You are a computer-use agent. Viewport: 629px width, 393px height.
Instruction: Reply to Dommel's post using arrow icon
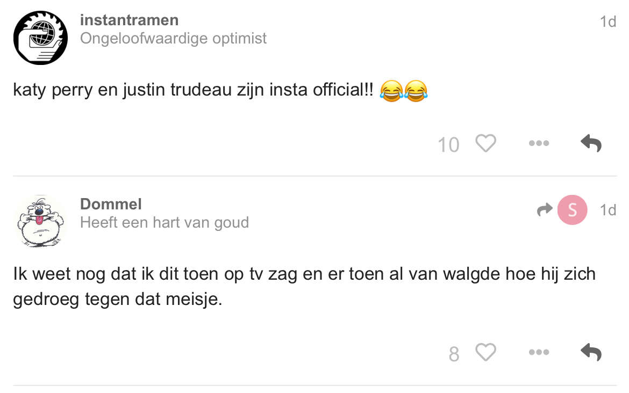tap(591, 352)
